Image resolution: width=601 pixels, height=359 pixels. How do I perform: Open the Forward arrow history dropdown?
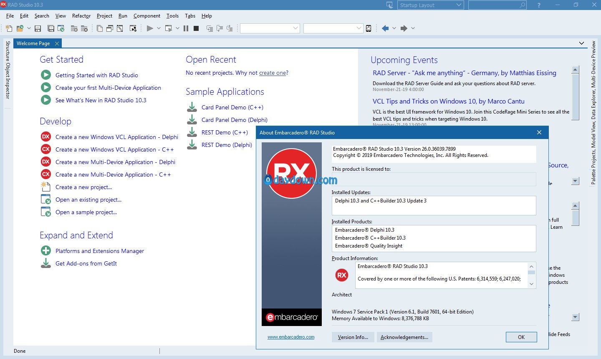413,28
